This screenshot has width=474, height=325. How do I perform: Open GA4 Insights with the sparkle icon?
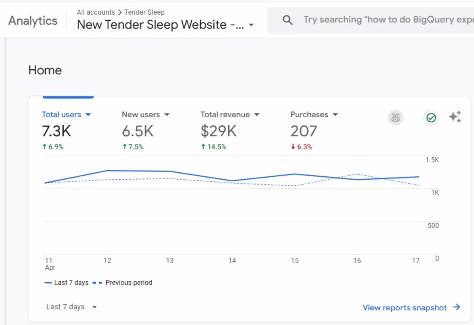[456, 116]
